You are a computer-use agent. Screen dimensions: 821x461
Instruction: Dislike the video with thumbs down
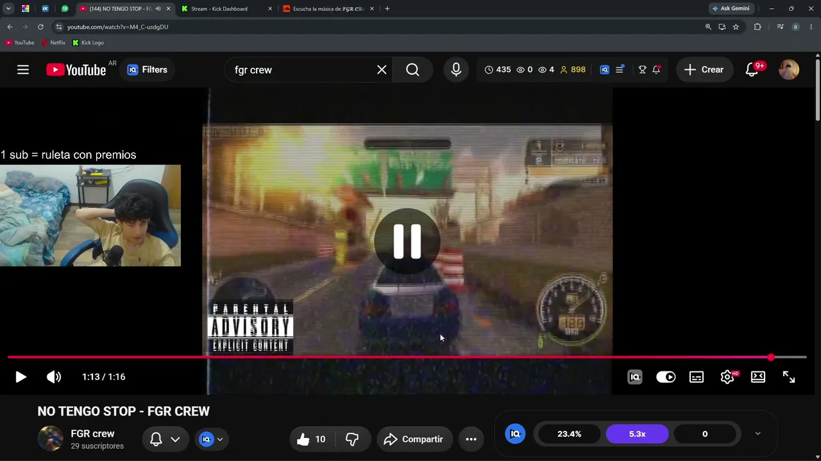(x=352, y=439)
